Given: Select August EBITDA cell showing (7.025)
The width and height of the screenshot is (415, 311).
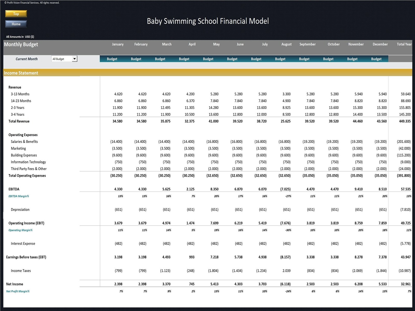Looking at the screenshot, I should pos(285,189).
